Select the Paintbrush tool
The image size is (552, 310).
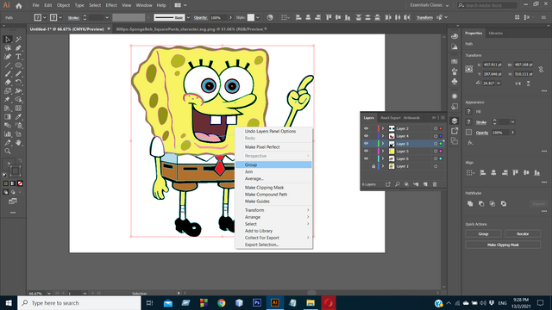click(8, 74)
